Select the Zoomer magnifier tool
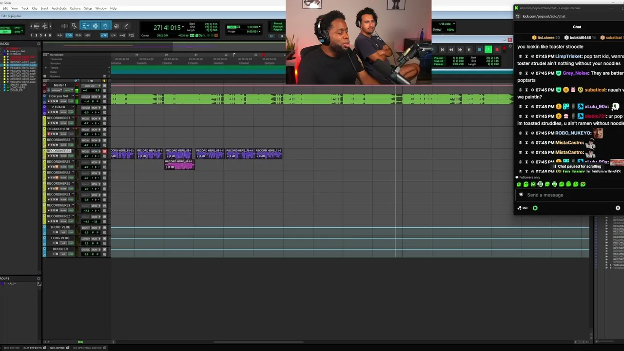624x351 pixels. 74,26
